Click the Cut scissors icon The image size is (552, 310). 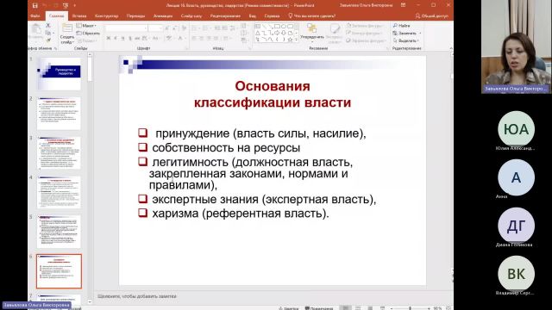(48, 26)
